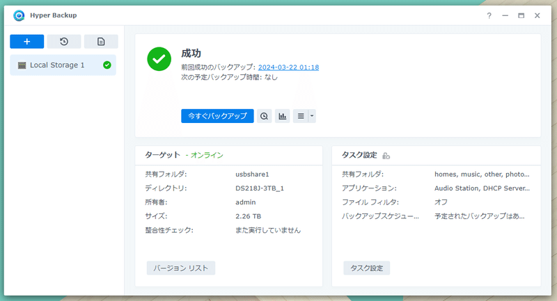Click the バックアップスケジュー... label
This screenshot has width=557, height=301.
pyautogui.click(x=380, y=216)
